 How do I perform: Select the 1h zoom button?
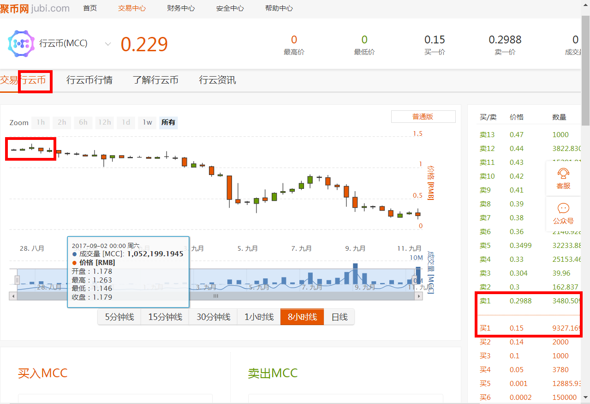(40, 122)
